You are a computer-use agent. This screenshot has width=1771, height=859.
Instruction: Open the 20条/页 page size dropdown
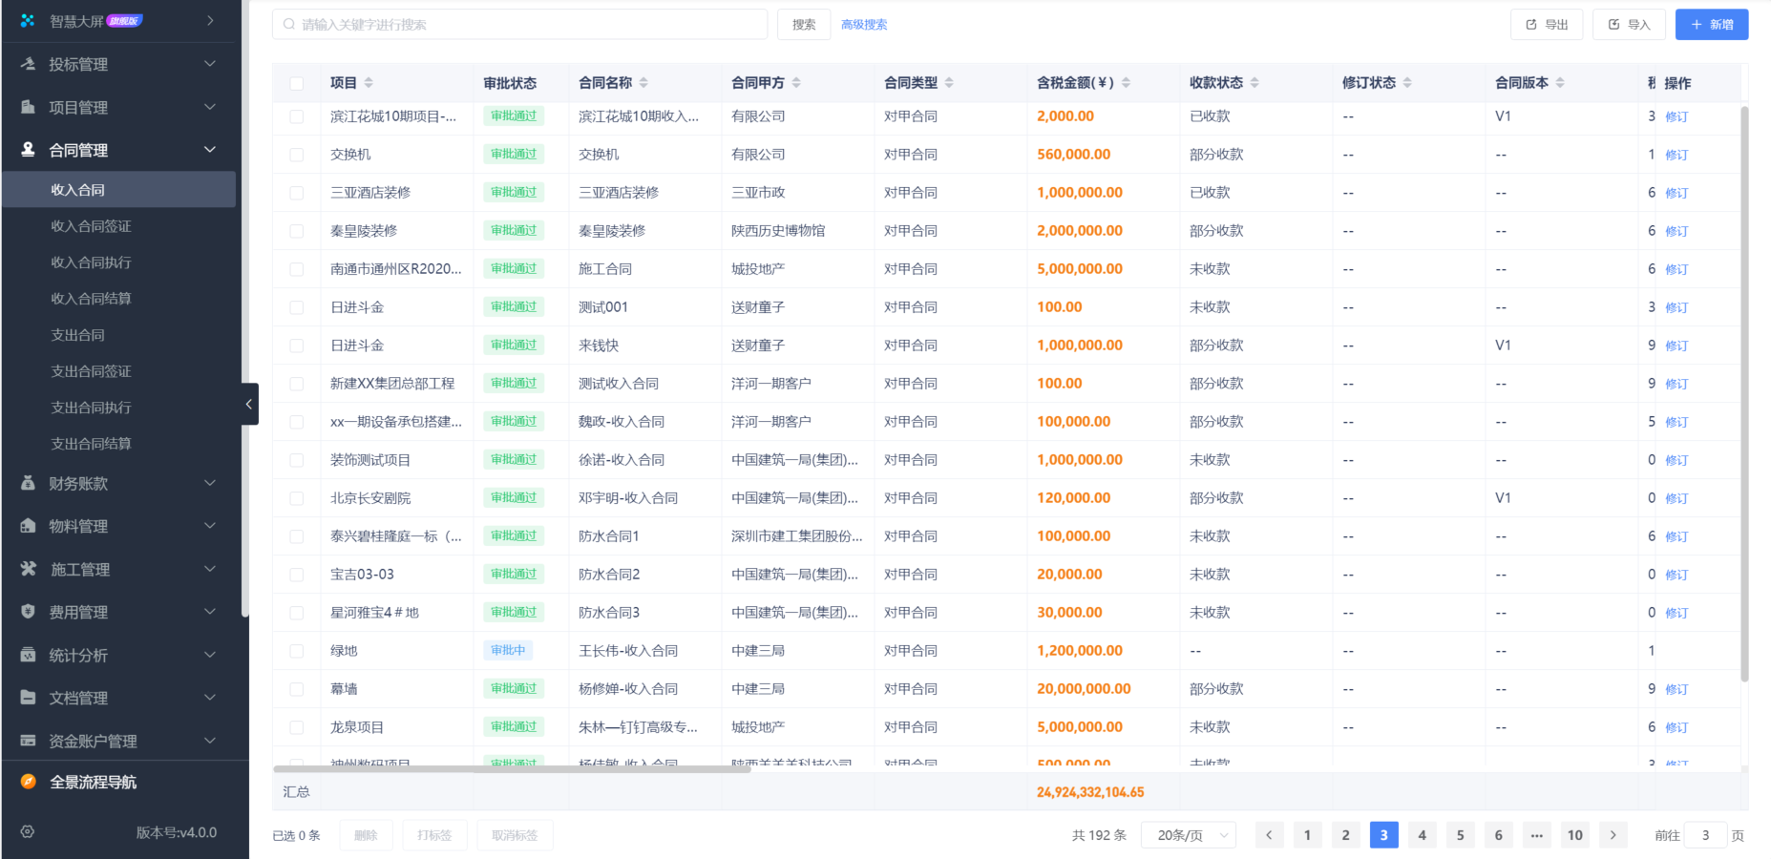1189,834
